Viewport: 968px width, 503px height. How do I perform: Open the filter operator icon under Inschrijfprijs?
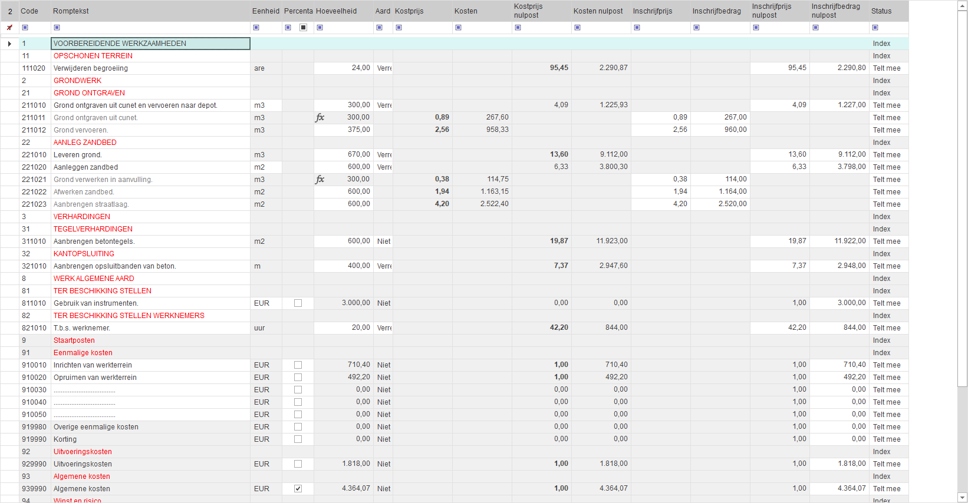point(637,28)
